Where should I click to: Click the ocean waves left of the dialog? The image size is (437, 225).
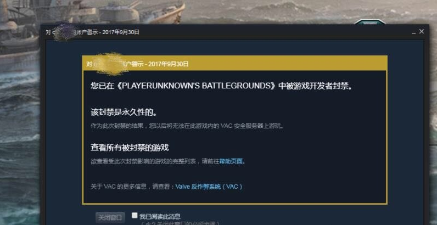point(20,139)
